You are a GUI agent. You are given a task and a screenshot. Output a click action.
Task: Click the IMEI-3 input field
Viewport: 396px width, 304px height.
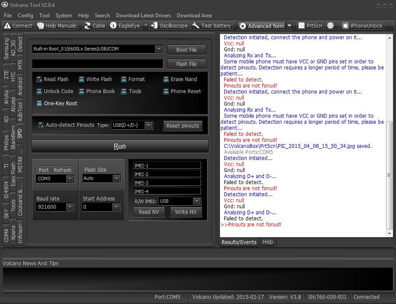167,182
